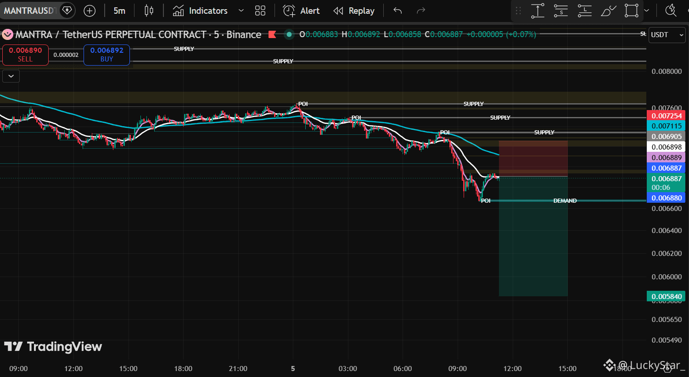Click the green 0.005840 target price label
The image size is (689, 377).
tap(666, 297)
